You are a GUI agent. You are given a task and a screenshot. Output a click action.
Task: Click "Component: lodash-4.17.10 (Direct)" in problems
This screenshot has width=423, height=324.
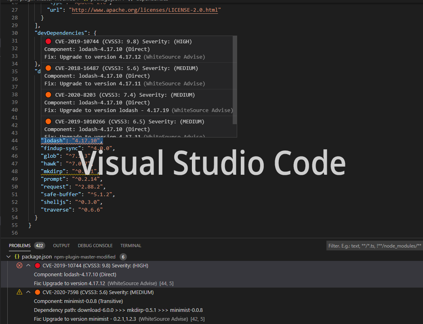coord(75,275)
